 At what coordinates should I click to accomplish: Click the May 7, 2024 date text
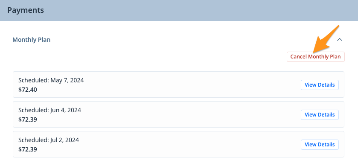(x=67, y=80)
